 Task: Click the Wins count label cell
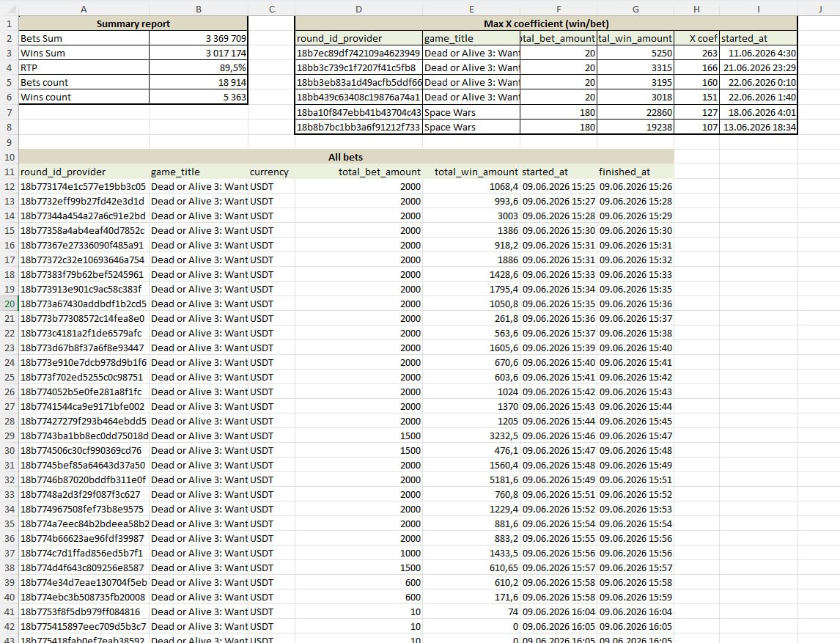84,97
